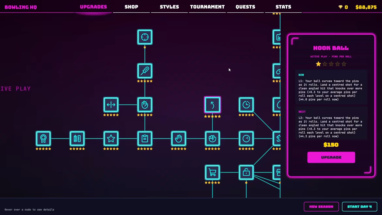The height and width of the screenshot is (215, 382).
Task: Switch to the Upgrades tab
Action: point(93,7)
